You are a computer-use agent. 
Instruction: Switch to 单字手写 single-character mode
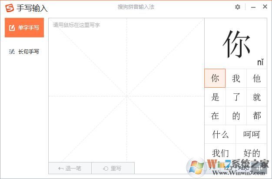click(24, 27)
